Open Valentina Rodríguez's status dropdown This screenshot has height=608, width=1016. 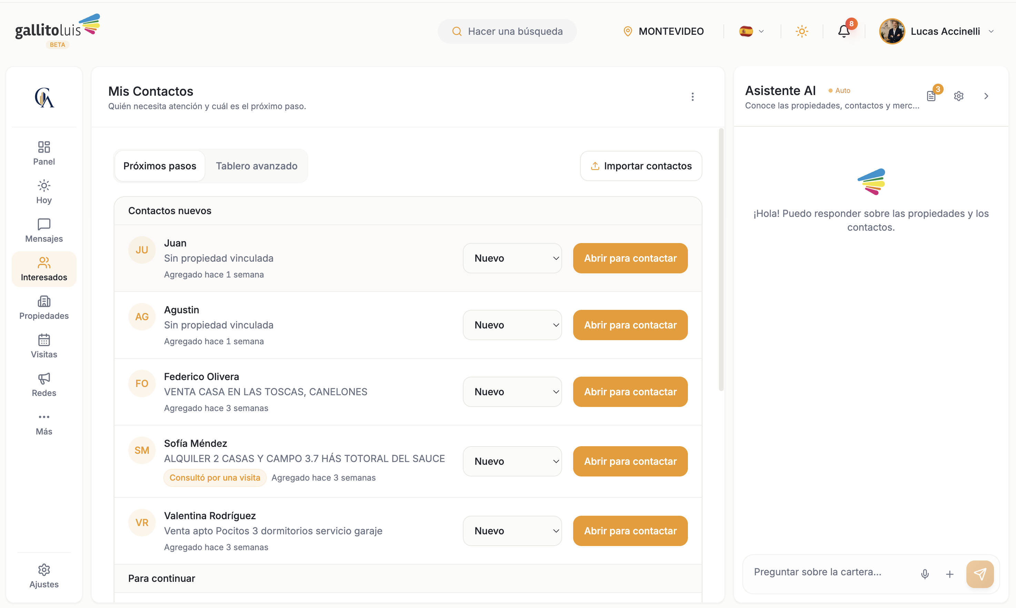click(x=512, y=531)
